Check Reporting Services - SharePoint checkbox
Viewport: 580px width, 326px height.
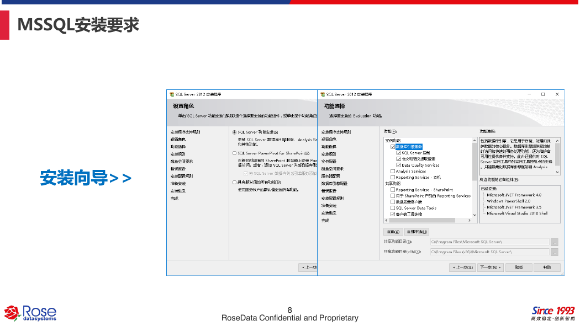(x=393, y=190)
